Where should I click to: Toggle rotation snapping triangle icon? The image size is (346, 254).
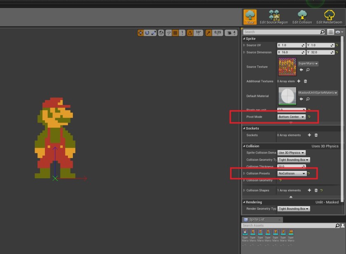pos(190,33)
